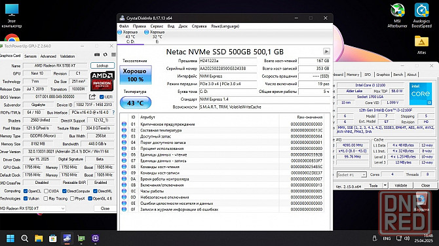This screenshot has height=246, width=439.
Task: Click CrystalDiskInfo taskbar icon
Action: (67, 238)
